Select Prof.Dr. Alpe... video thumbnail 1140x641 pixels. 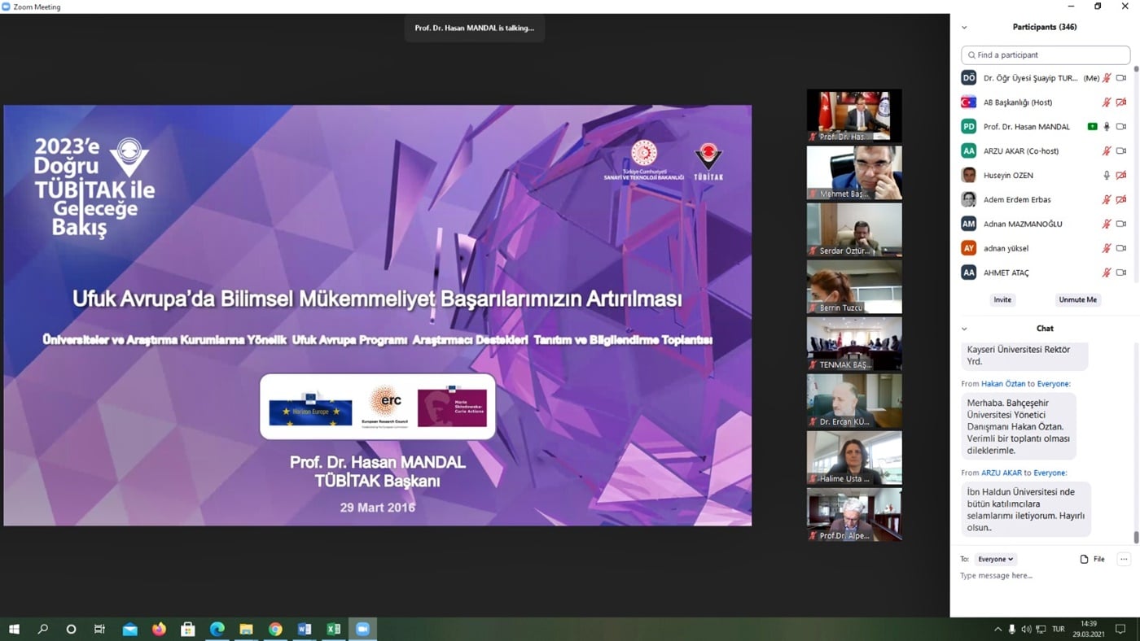(854, 515)
